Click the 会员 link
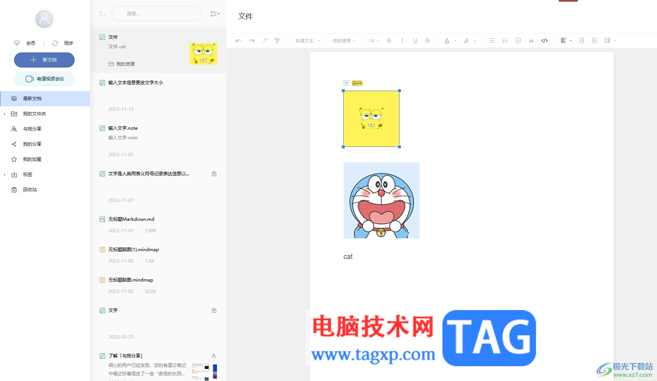The image size is (657, 381). [x=31, y=43]
